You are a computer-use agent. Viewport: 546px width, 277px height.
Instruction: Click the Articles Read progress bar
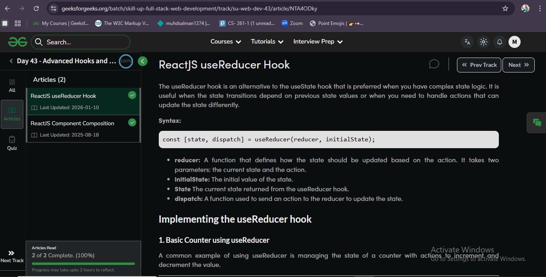point(83,264)
